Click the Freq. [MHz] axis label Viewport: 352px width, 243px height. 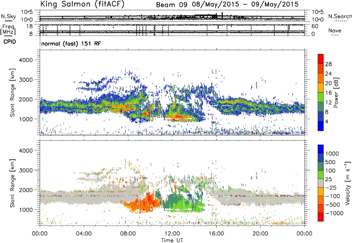pyautogui.click(x=8, y=29)
